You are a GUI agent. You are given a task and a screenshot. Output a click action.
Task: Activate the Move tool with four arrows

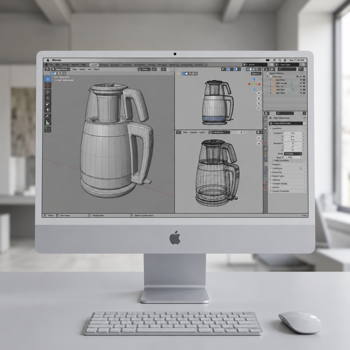(x=48, y=92)
